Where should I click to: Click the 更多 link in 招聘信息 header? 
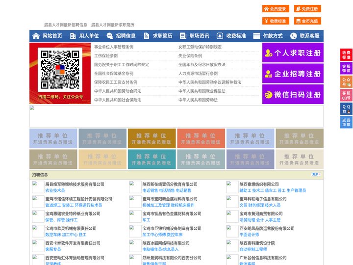pos(316,174)
